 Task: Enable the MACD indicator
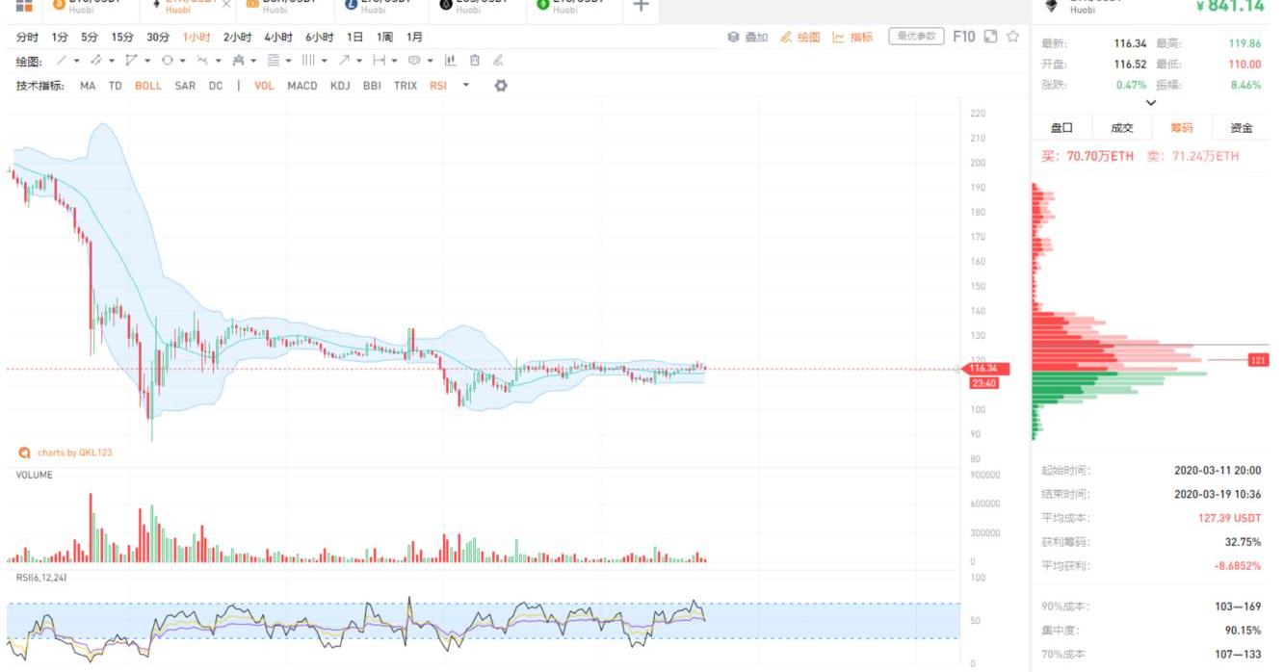point(302,86)
